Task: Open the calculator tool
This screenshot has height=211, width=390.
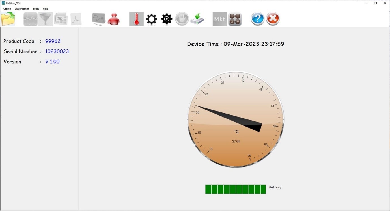Action: click(x=235, y=19)
